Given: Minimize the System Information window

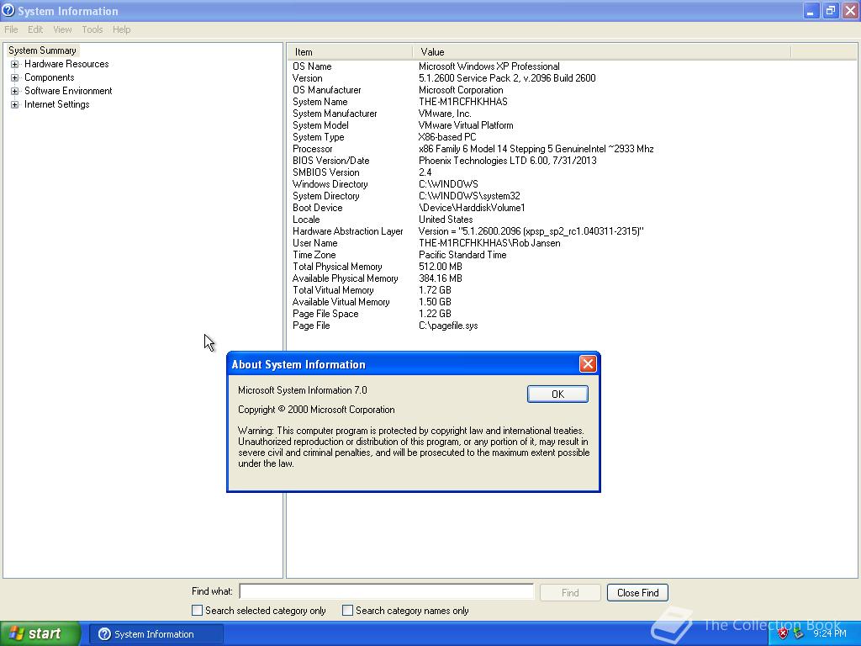Looking at the screenshot, I should [811, 10].
